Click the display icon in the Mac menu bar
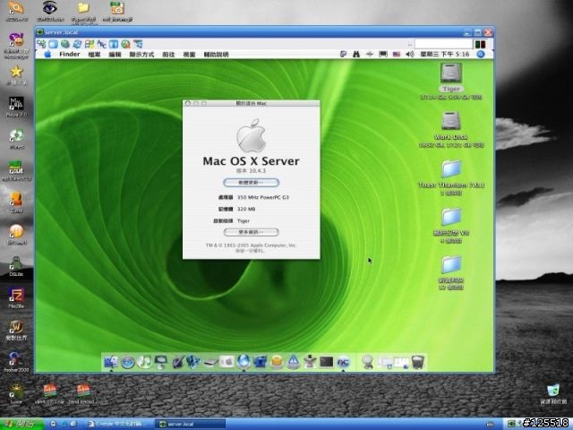Image resolution: width=573 pixels, height=430 pixels. click(x=383, y=54)
